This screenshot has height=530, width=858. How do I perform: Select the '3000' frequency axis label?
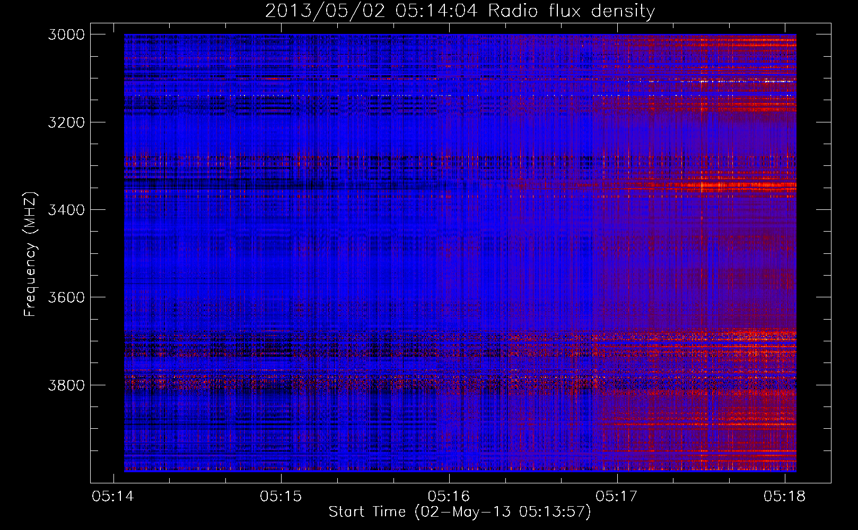pyautogui.click(x=66, y=34)
